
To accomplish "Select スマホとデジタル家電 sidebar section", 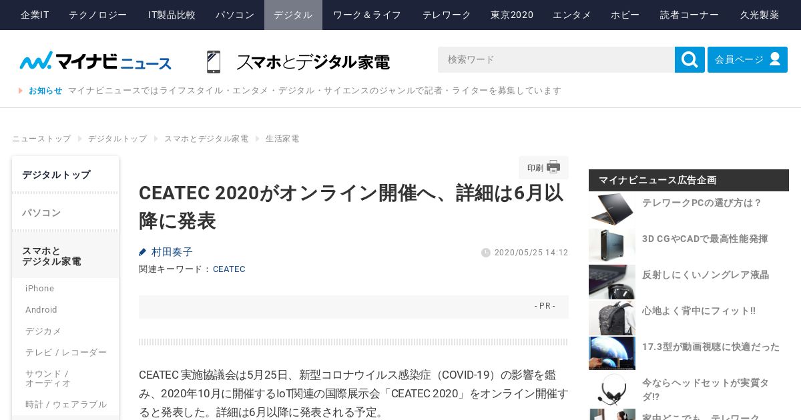I will point(65,256).
